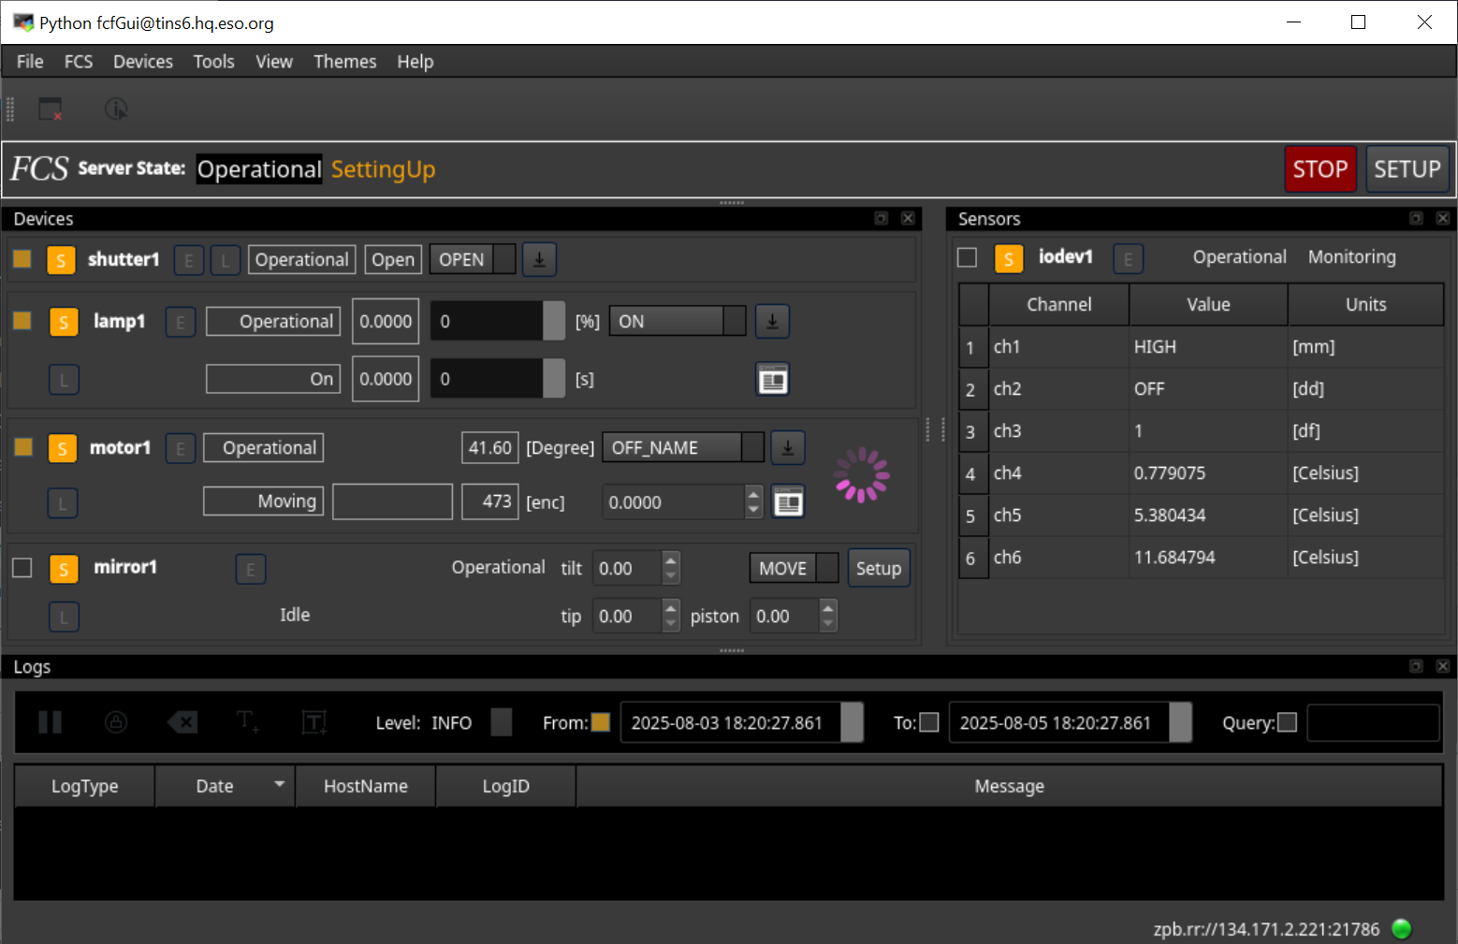Image resolution: width=1458 pixels, height=944 pixels.
Task: Open the shutter1 OPEN command dropdown
Action: pyautogui.click(x=504, y=260)
